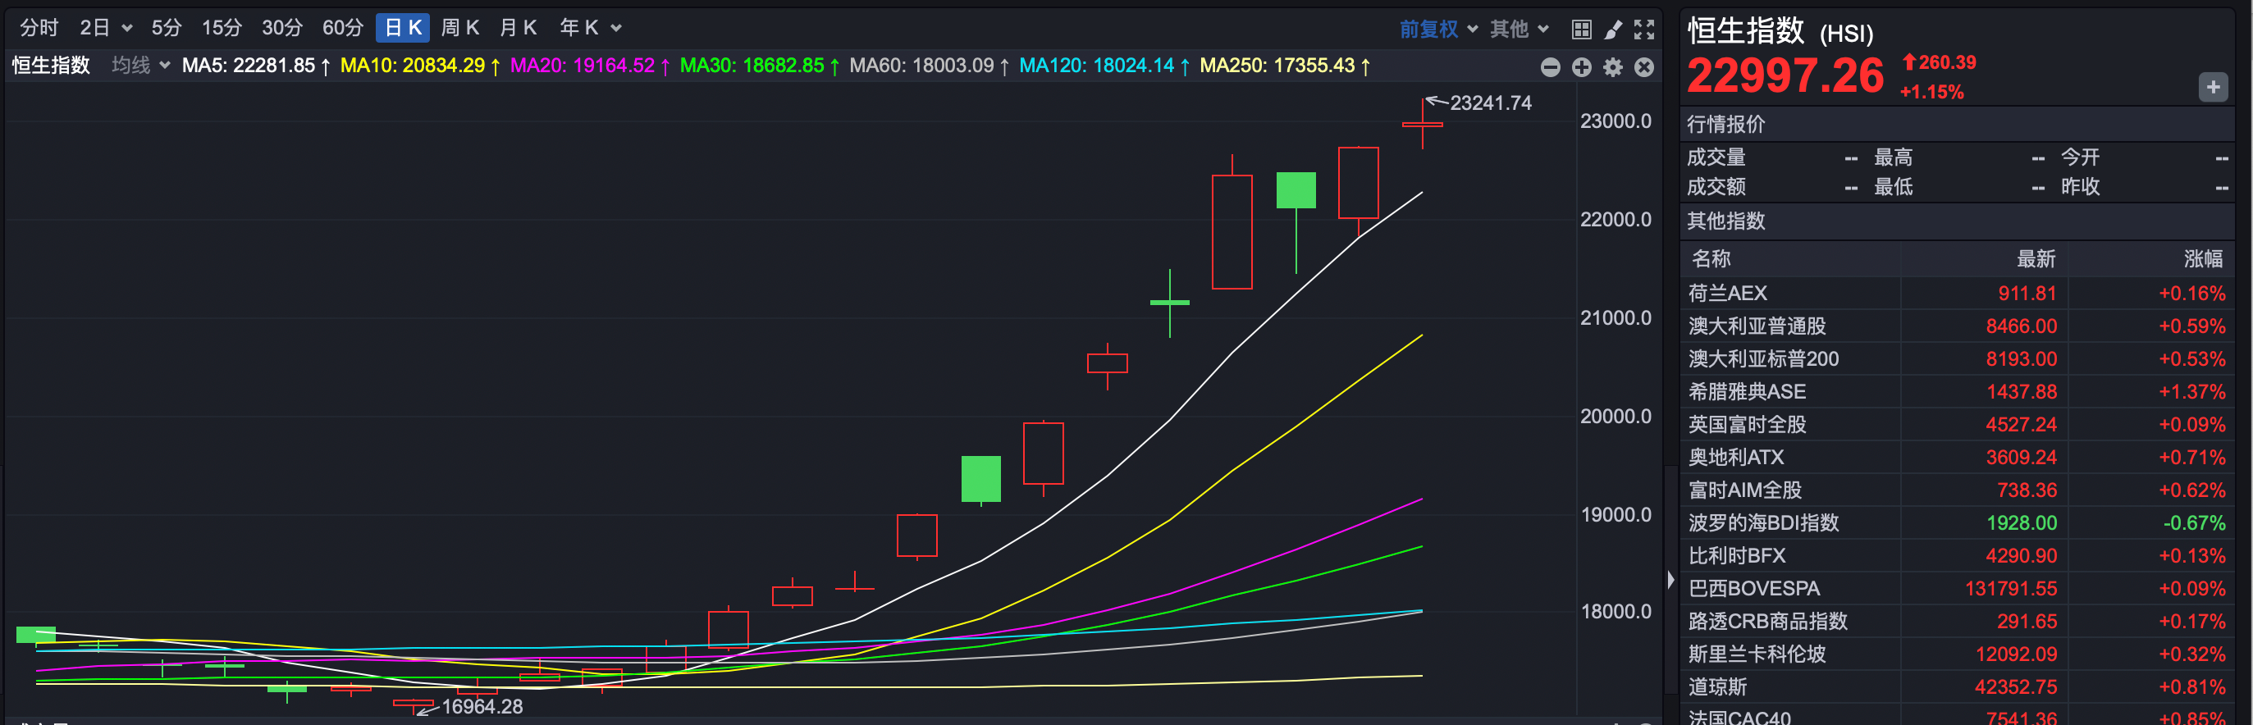Open the multi-chart grid layout

pyautogui.click(x=1580, y=30)
